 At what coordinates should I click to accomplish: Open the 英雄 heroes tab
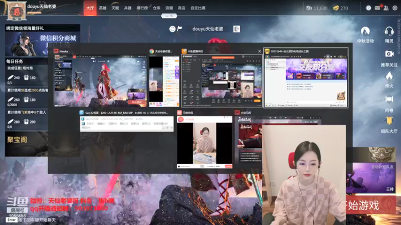pos(103,8)
